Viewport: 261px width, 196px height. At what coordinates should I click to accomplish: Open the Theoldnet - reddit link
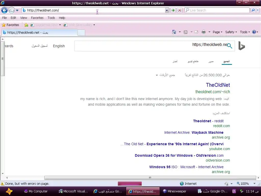click(x=208, y=121)
